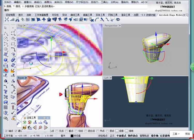
Task: Click the Polyline tool icon
Action: pos(6,33)
